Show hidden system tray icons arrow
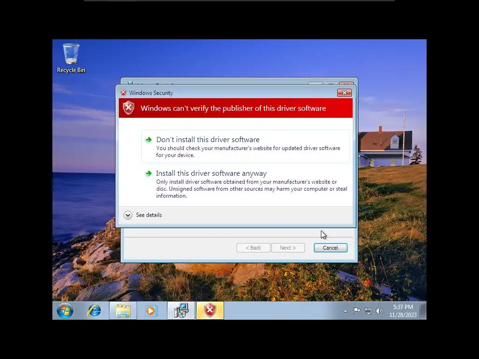Screen dimensions: 479x359 click(x=345, y=311)
